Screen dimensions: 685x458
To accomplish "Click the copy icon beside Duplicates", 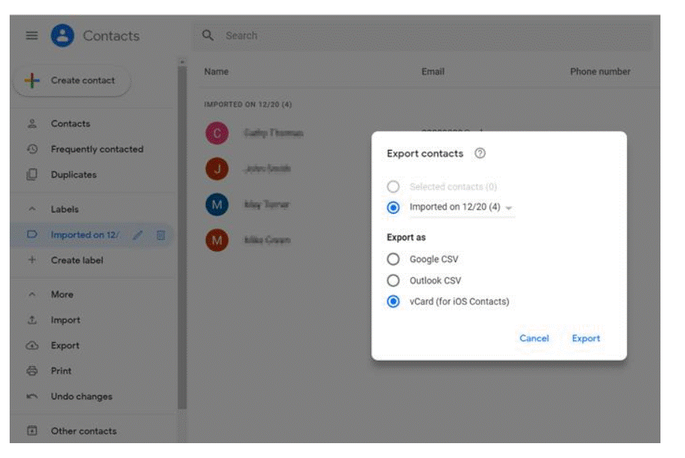I will (32, 174).
